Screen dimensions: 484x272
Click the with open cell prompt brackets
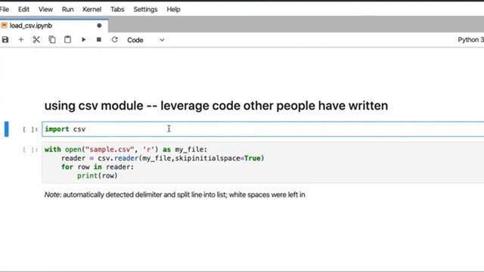click(x=30, y=150)
